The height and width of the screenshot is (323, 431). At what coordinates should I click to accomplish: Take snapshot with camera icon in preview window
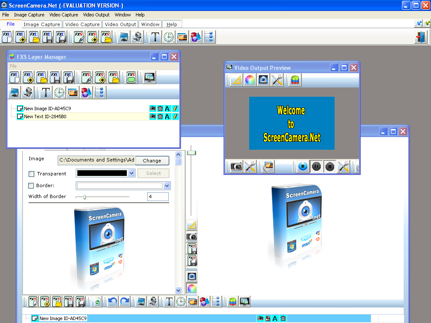coord(237,167)
